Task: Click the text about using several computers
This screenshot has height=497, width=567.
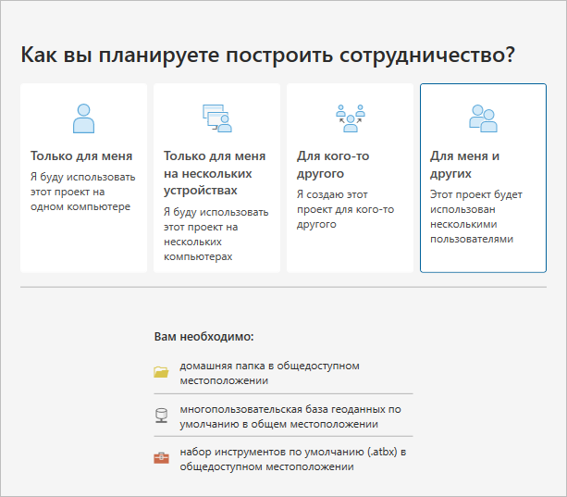Action: click(215, 234)
